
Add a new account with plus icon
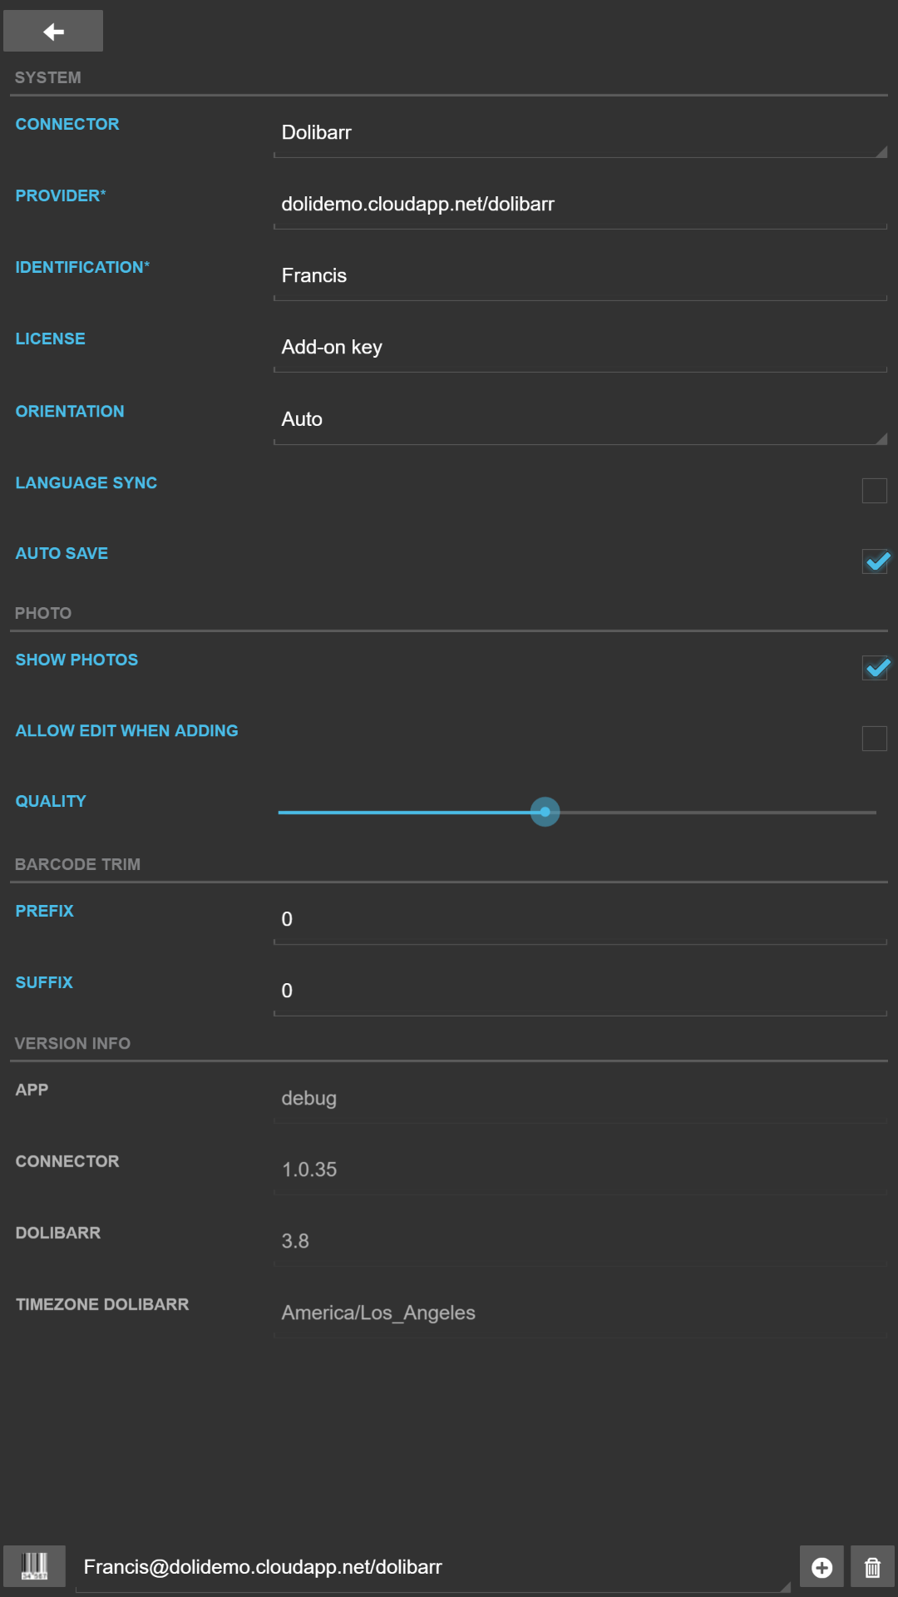822,1567
